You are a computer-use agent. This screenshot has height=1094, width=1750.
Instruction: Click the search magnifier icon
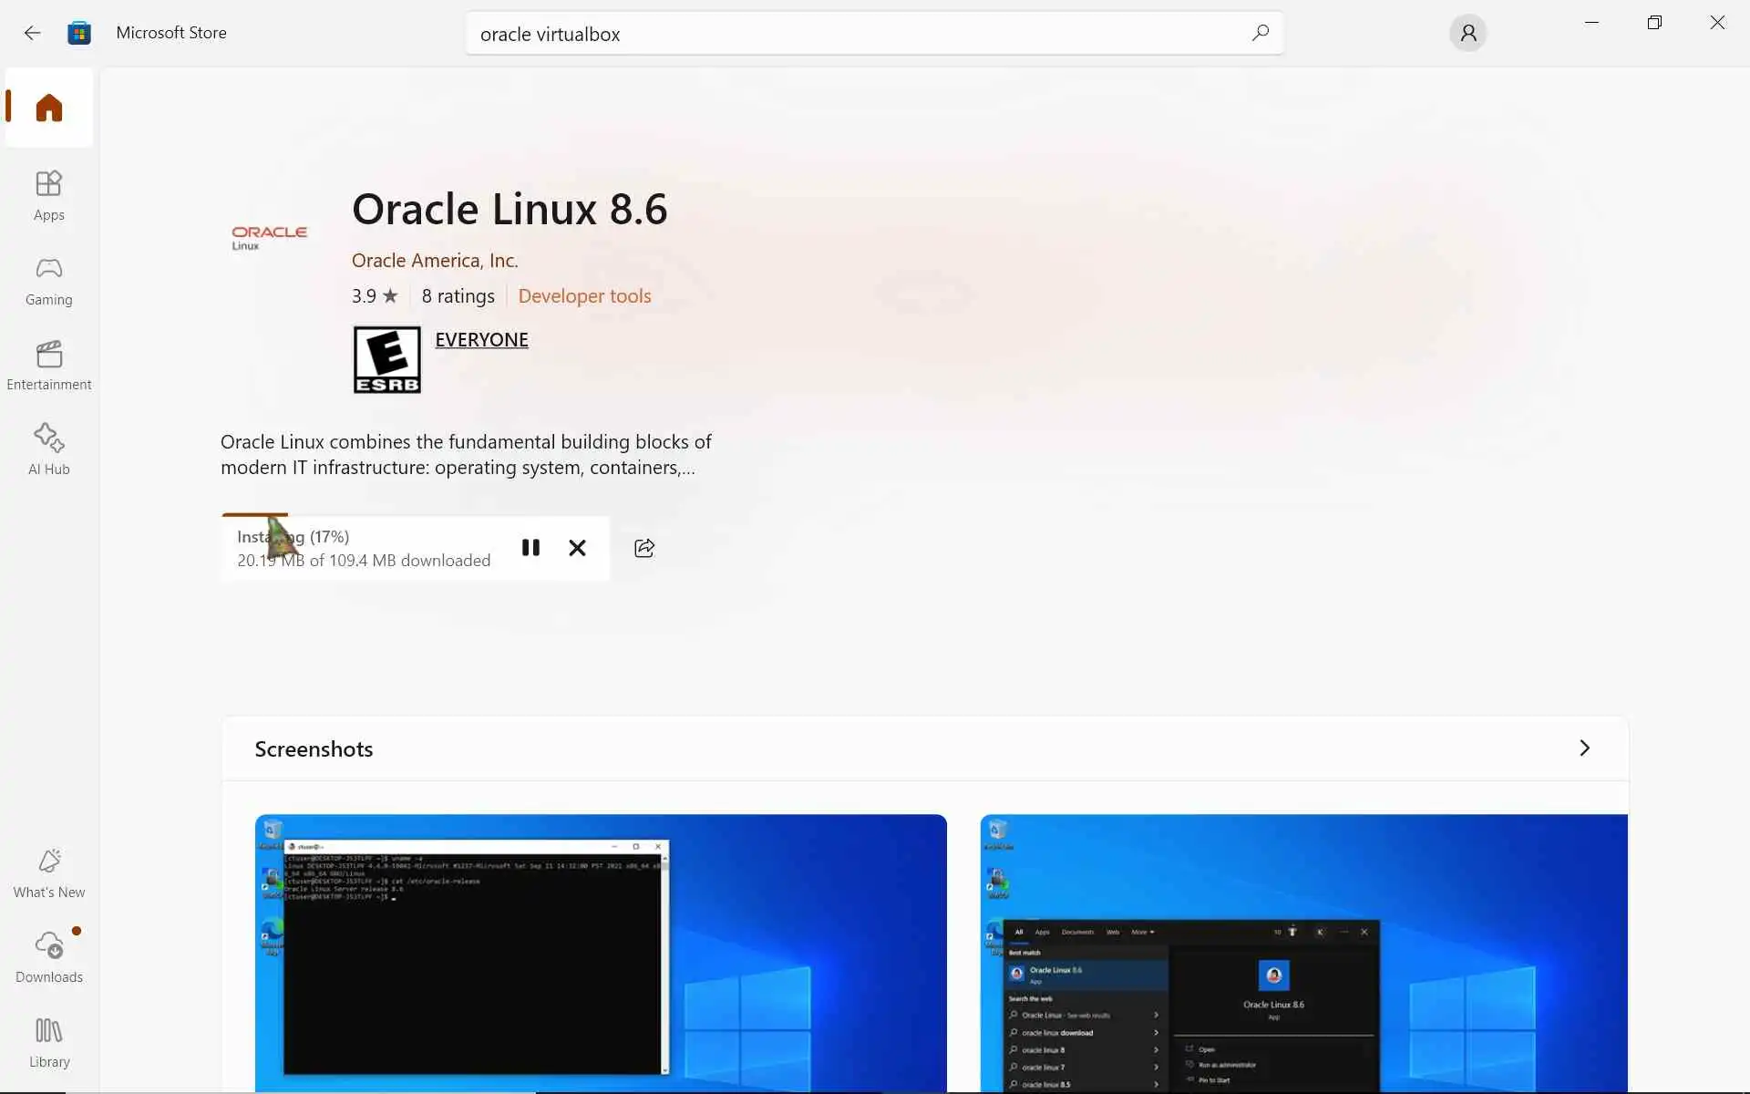pyautogui.click(x=1261, y=33)
